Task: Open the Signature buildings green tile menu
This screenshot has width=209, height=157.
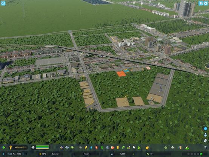Action: pyautogui.click(x=72, y=148)
